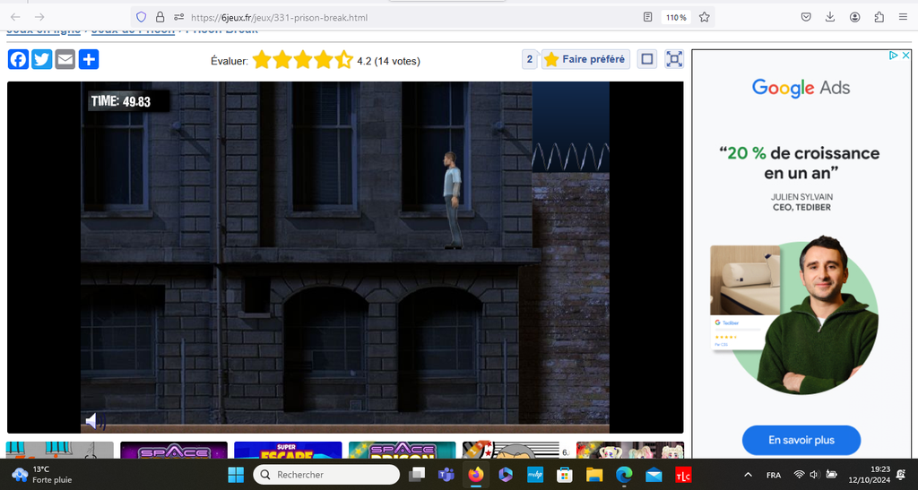Screen dimensions: 918x490
Task: Click En savoir plus ad button
Action: click(801, 440)
